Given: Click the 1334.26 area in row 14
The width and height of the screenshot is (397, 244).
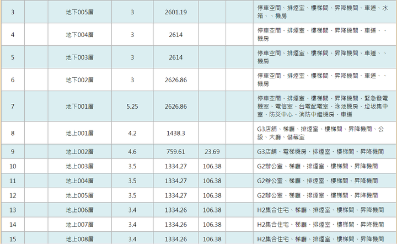Looking at the screenshot, I should pyautogui.click(x=176, y=225).
